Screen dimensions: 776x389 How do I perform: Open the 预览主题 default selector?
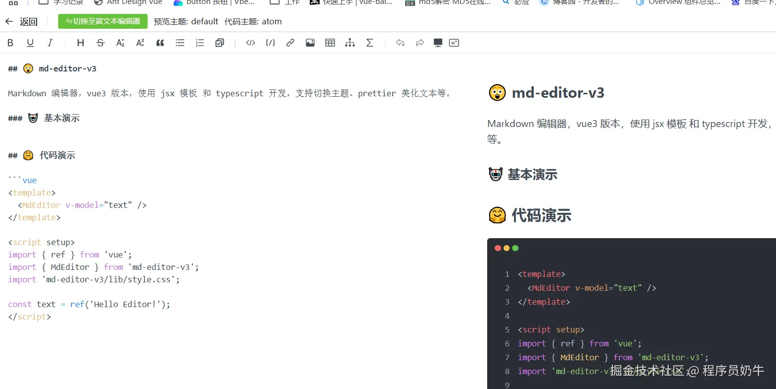coord(205,21)
